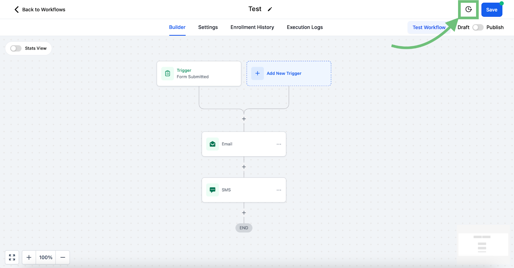The image size is (514, 268).
Task: Click the Form Submitted trigger clipboard icon
Action: point(167,74)
